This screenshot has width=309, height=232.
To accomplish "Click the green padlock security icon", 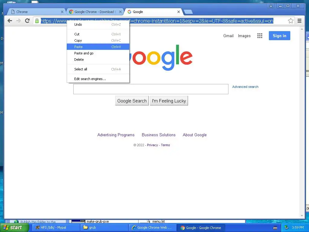I will (37, 21).
